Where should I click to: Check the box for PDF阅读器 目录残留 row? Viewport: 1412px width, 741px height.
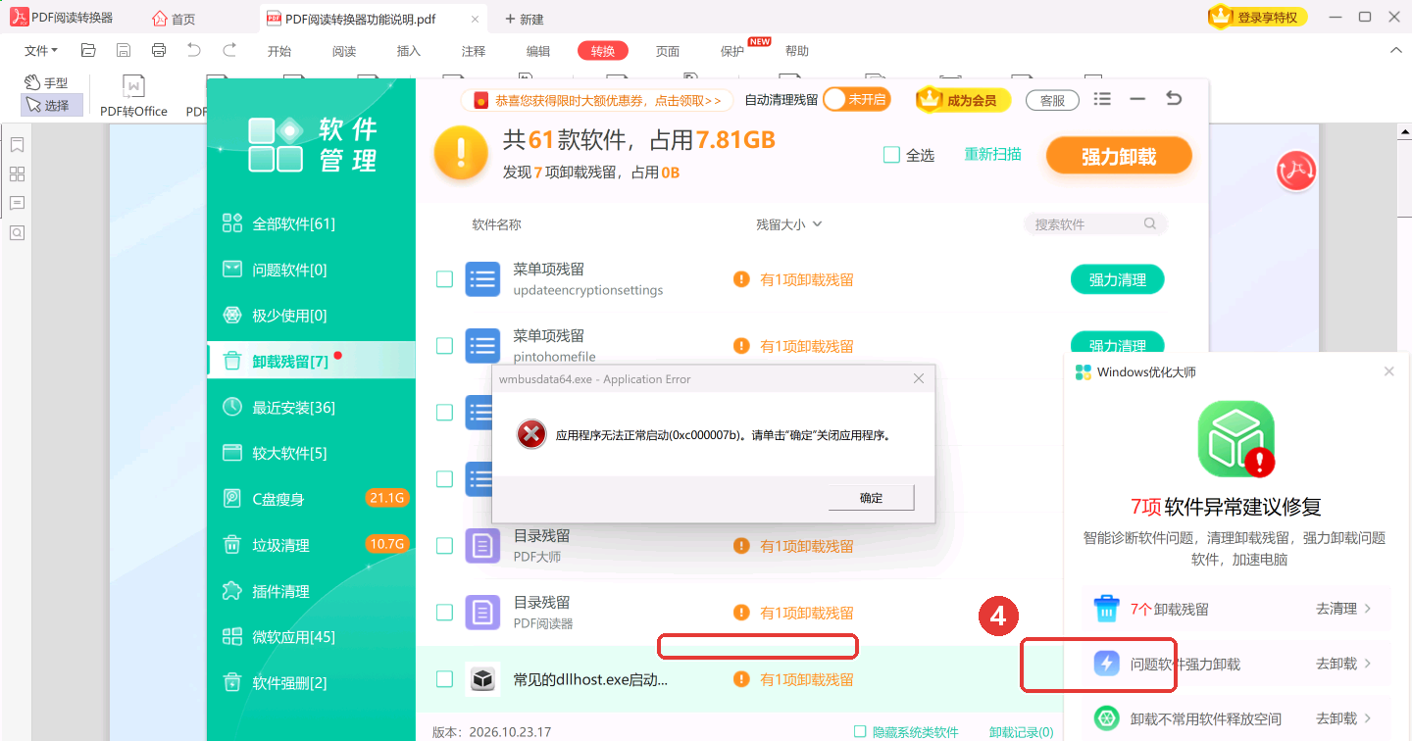[444, 613]
